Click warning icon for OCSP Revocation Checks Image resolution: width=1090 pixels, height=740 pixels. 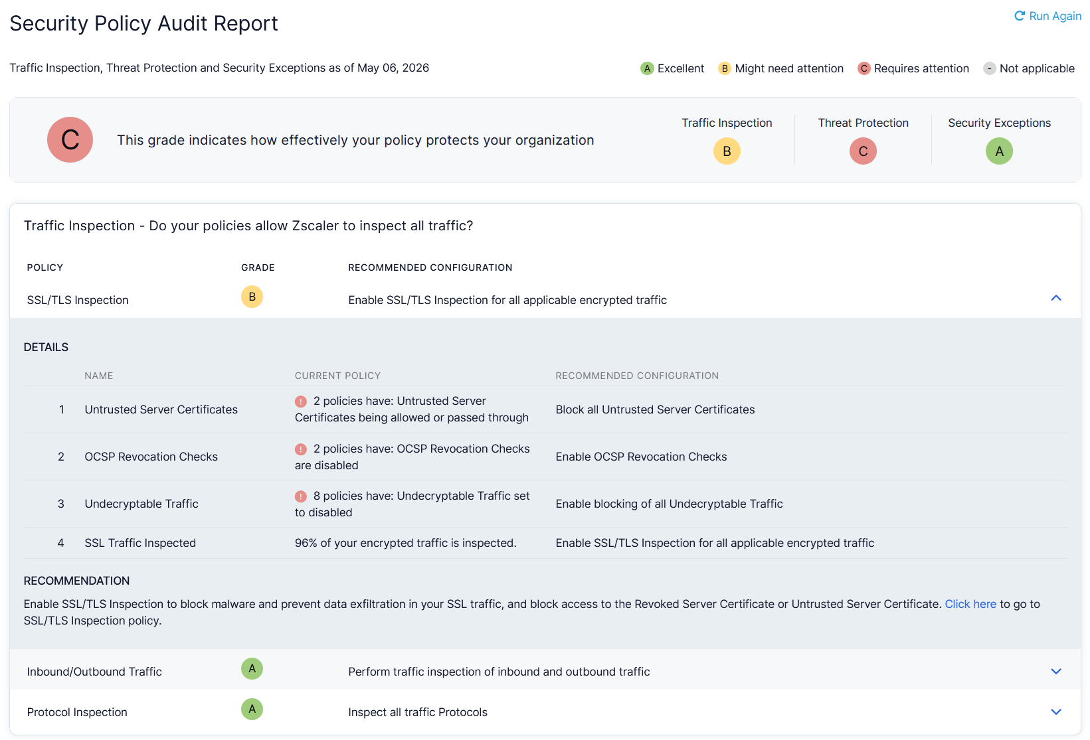301,449
